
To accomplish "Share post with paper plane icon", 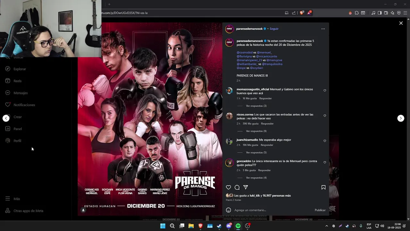I will click(246, 187).
